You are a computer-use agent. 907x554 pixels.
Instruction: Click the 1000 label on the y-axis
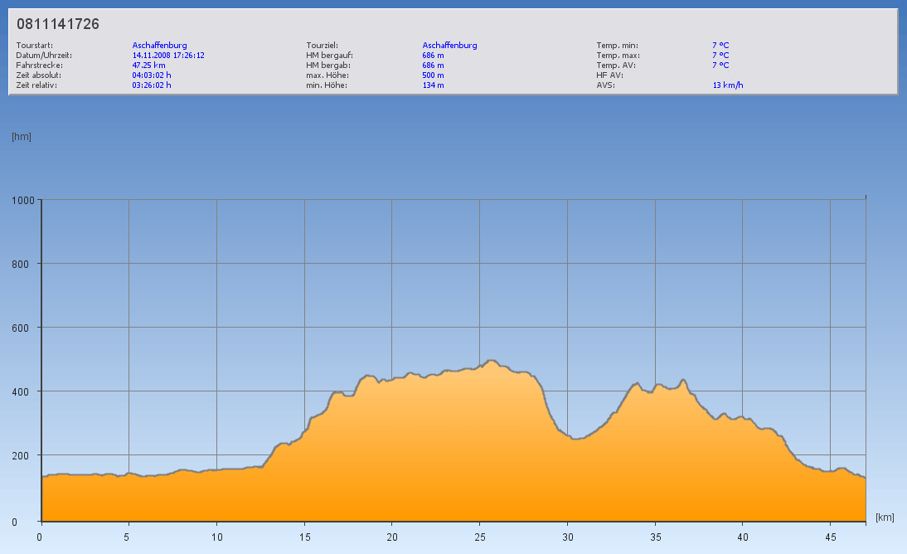(x=22, y=200)
